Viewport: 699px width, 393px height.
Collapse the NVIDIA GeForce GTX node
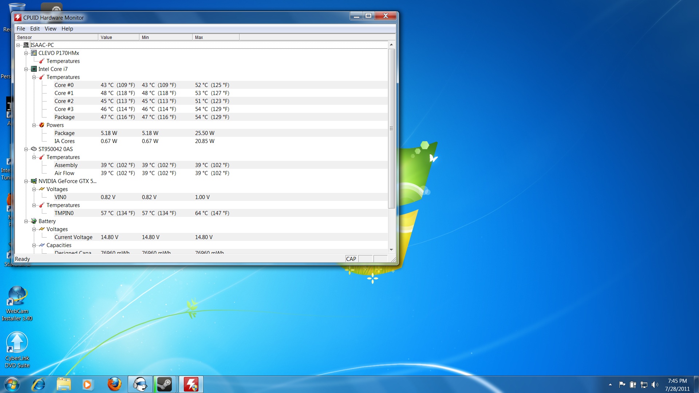(x=26, y=181)
